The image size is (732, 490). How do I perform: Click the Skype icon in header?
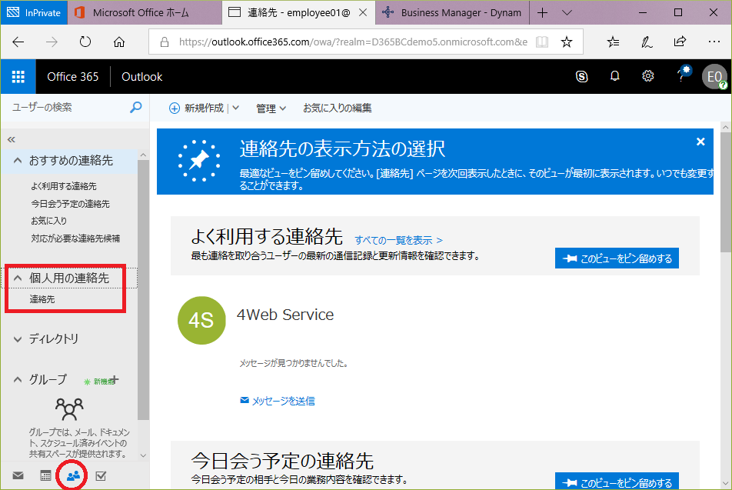pyautogui.click(x=582, y=76)
